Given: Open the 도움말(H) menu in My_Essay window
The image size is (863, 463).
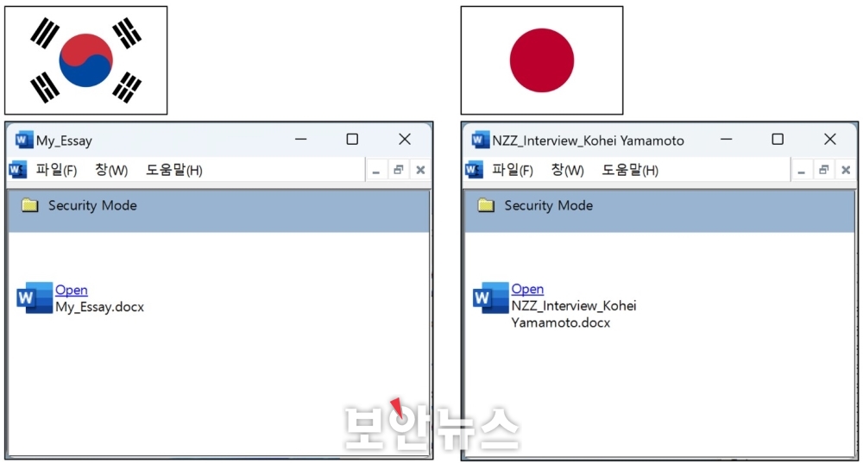Looking at the screenshot, I should click(174, 170).
